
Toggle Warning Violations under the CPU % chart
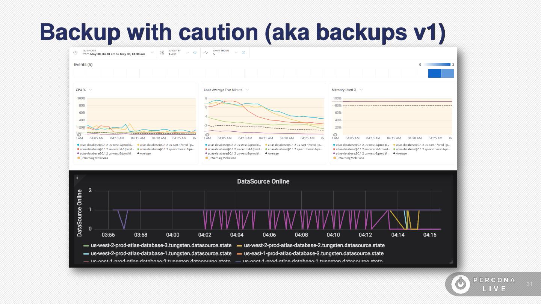point(80,158)
